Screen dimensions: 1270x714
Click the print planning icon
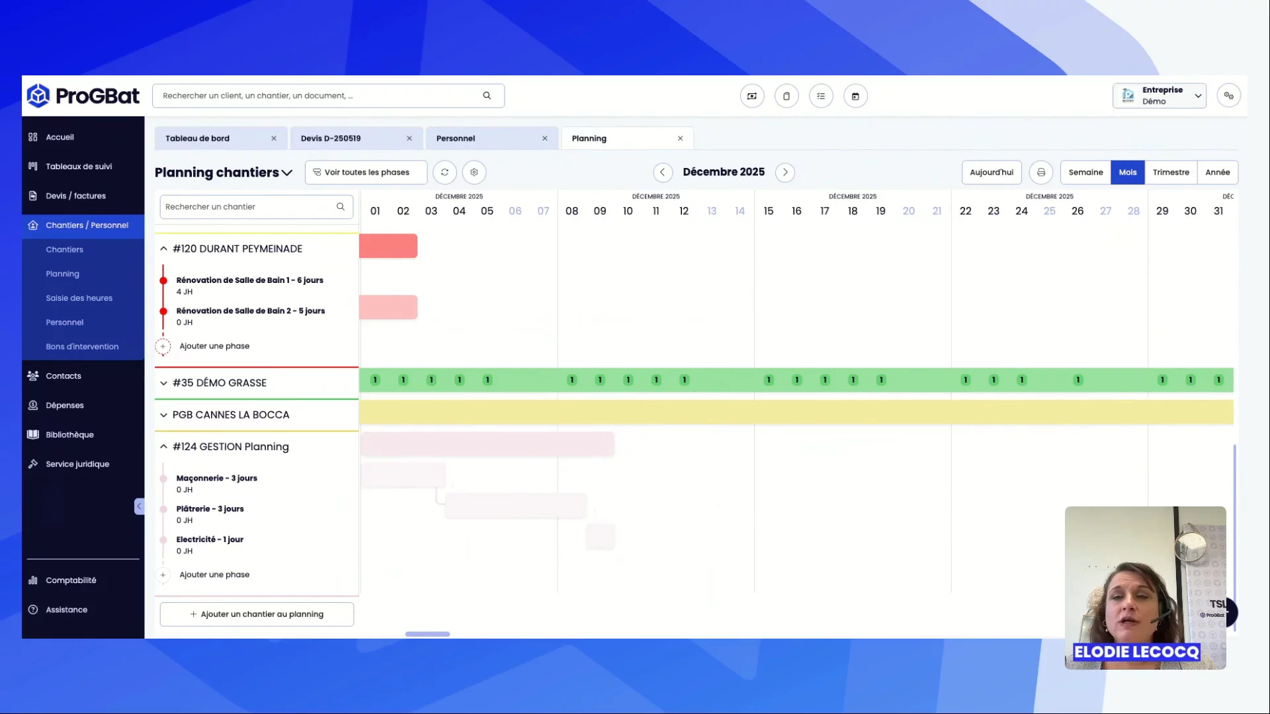click(1041, 173)
